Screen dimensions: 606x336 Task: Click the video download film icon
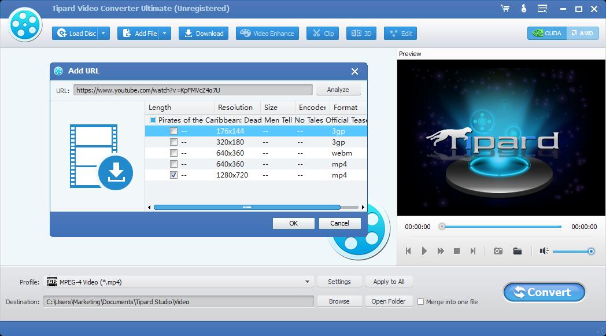[101, 157]
